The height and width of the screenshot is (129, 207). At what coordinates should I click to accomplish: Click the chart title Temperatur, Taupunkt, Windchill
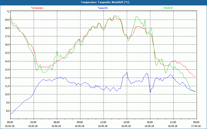click(x=105, y=2)
